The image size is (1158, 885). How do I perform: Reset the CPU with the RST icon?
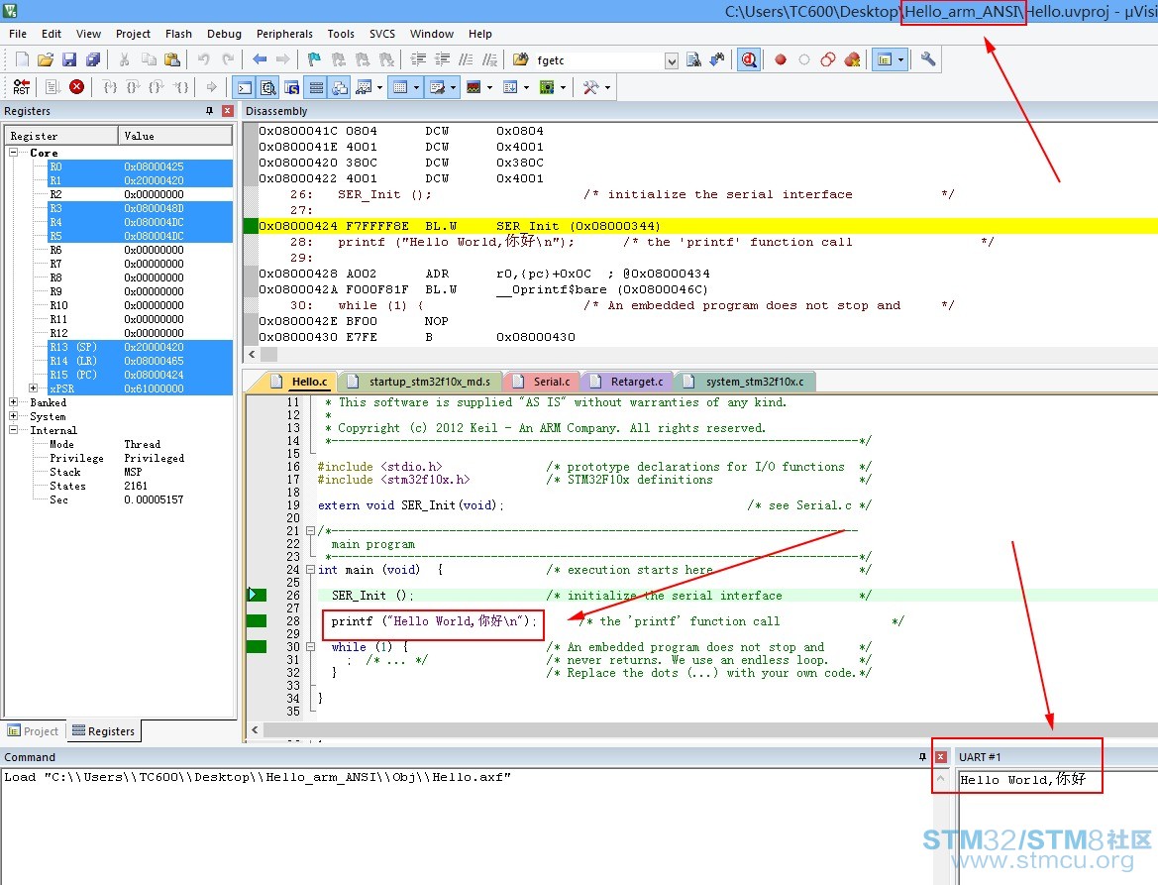coord(22,87)
